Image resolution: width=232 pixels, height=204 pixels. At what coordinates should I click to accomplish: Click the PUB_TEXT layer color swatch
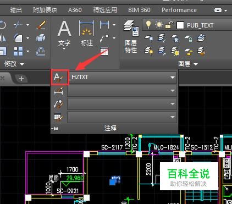180,25
